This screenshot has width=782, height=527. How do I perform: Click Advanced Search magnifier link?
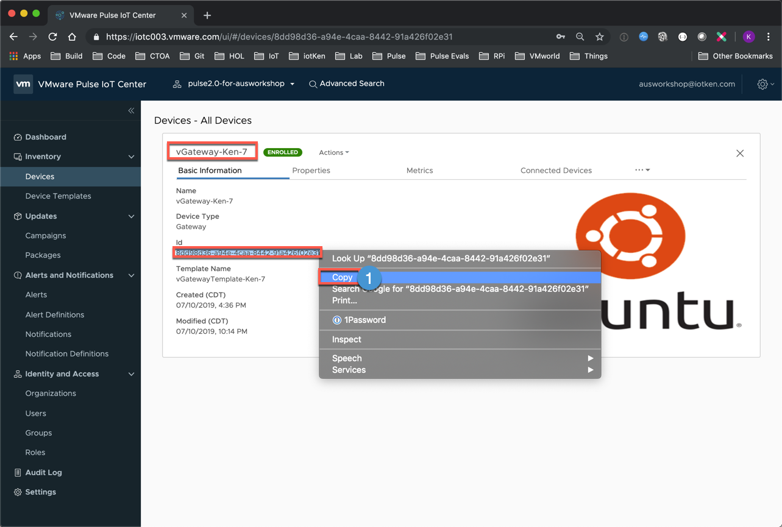pyautogui.click(x=346, y=83)
